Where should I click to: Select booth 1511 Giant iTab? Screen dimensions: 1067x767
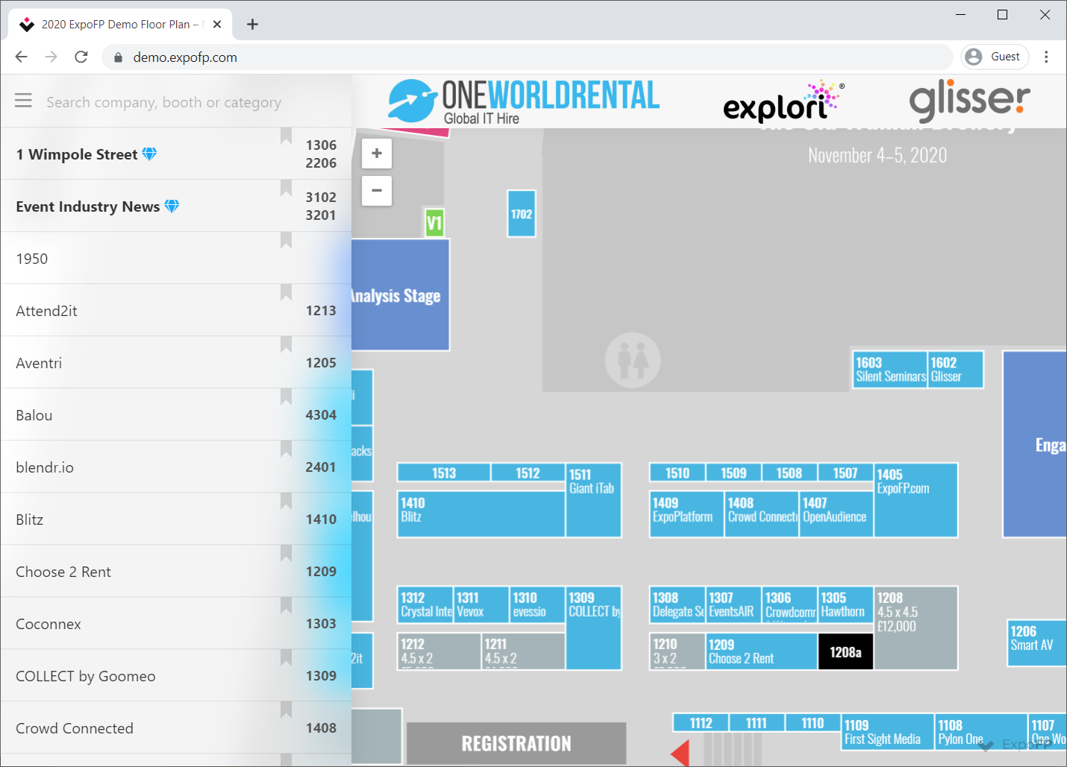(x=593, y=499)
